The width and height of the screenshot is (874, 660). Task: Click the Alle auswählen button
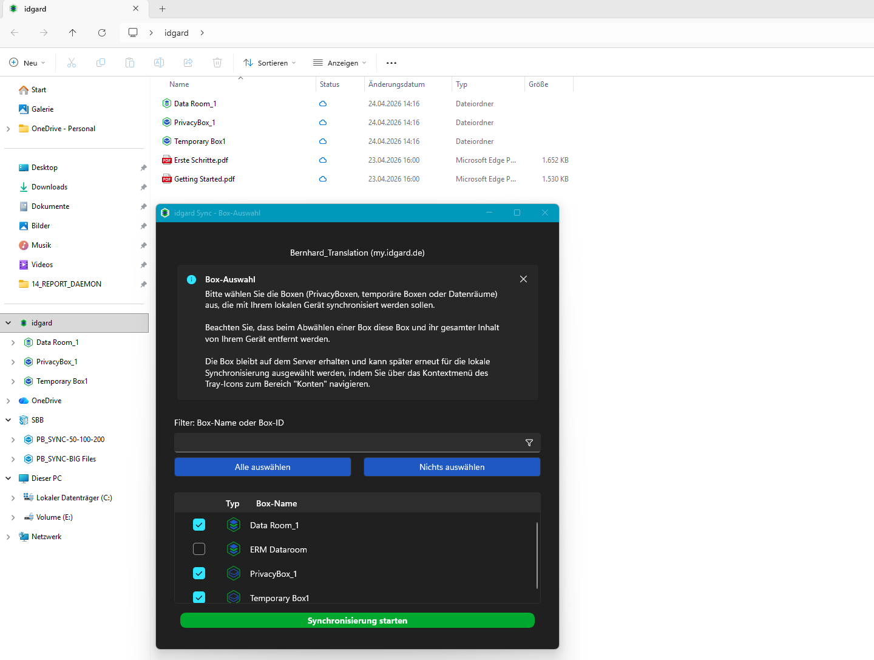(263, 467)
